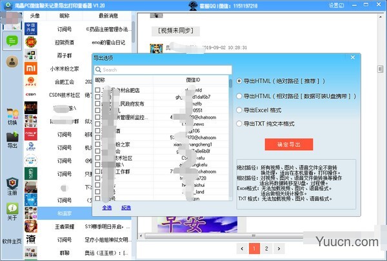
Task: Click the avatar beside 迎驾贡酒
Action: (x=31, y=42)
